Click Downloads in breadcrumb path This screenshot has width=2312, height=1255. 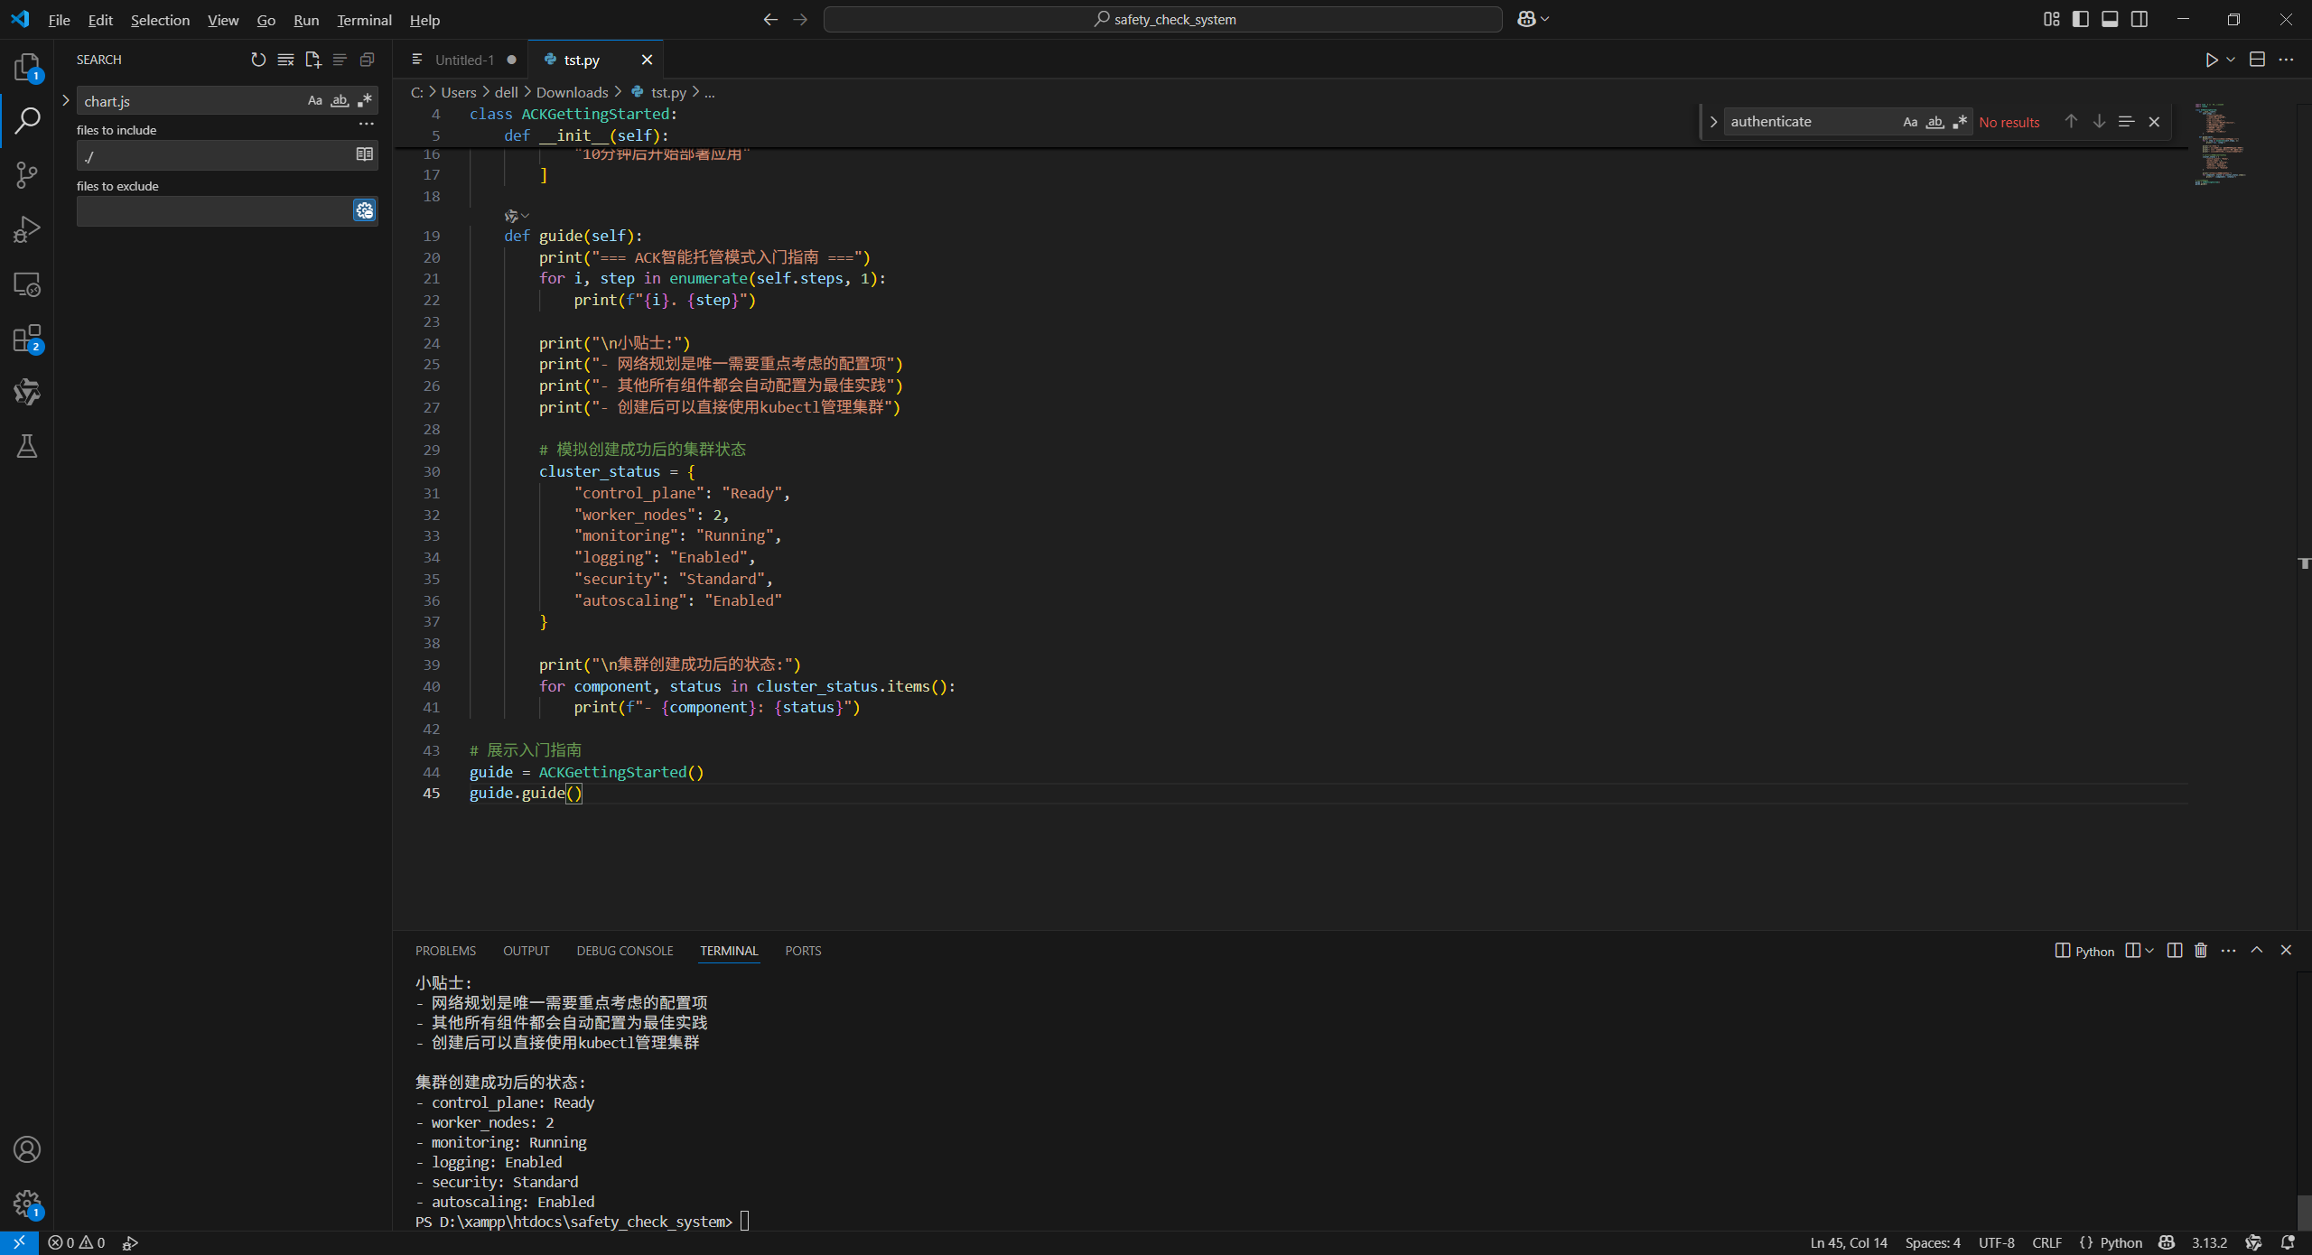click(x=572, y=92)
